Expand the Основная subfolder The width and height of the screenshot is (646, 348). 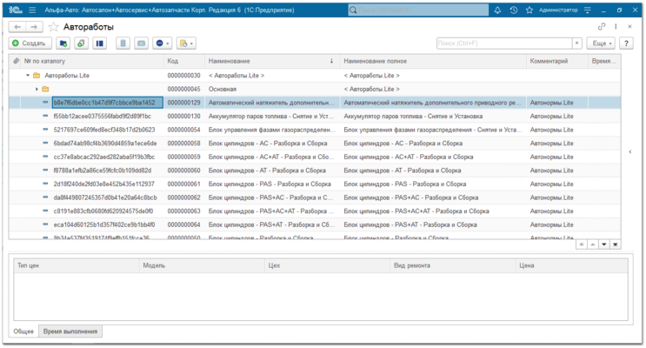37,89
